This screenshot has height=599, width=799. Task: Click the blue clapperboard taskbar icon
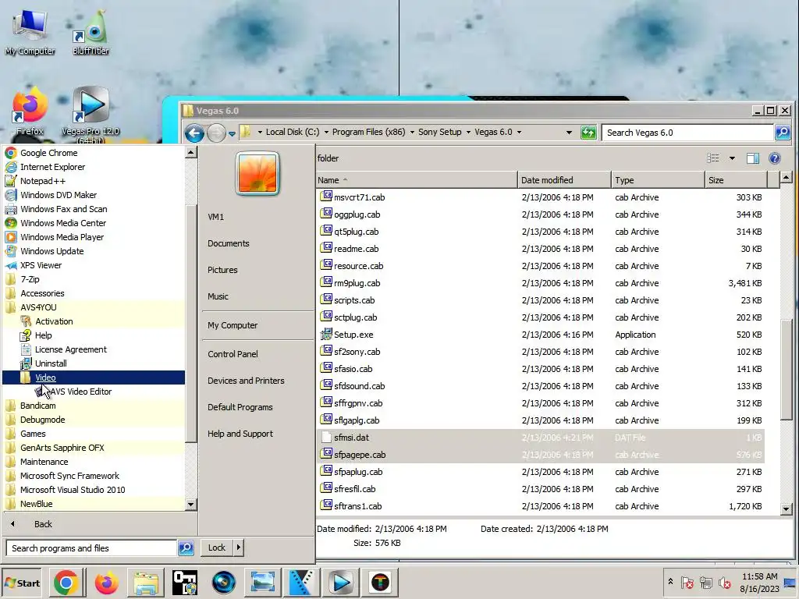coord(302,583)
